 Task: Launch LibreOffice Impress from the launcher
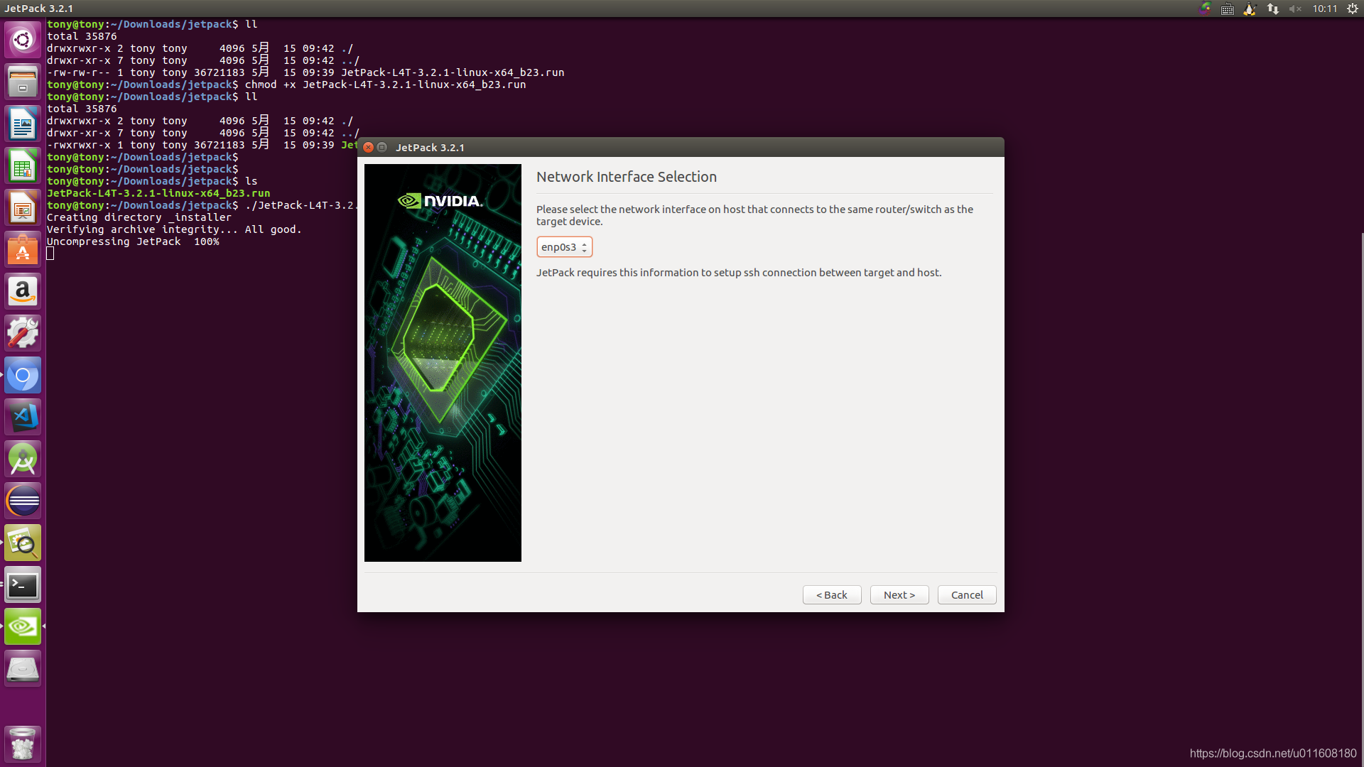(x=23, y=208)
